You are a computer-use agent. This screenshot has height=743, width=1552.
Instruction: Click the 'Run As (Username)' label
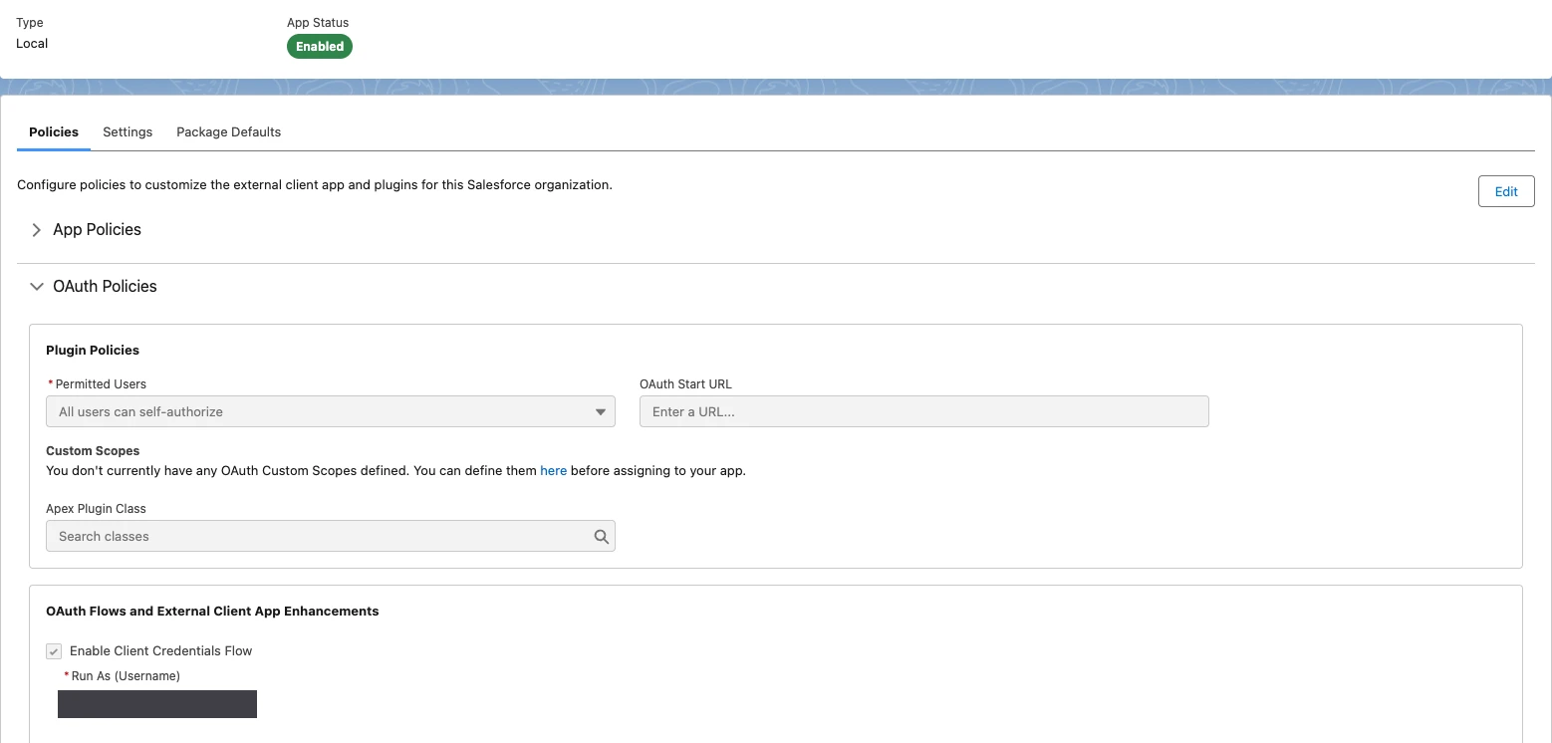tap(126, 676)
